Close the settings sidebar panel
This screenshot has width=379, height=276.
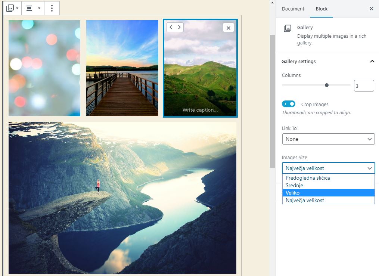pos(371,9)
